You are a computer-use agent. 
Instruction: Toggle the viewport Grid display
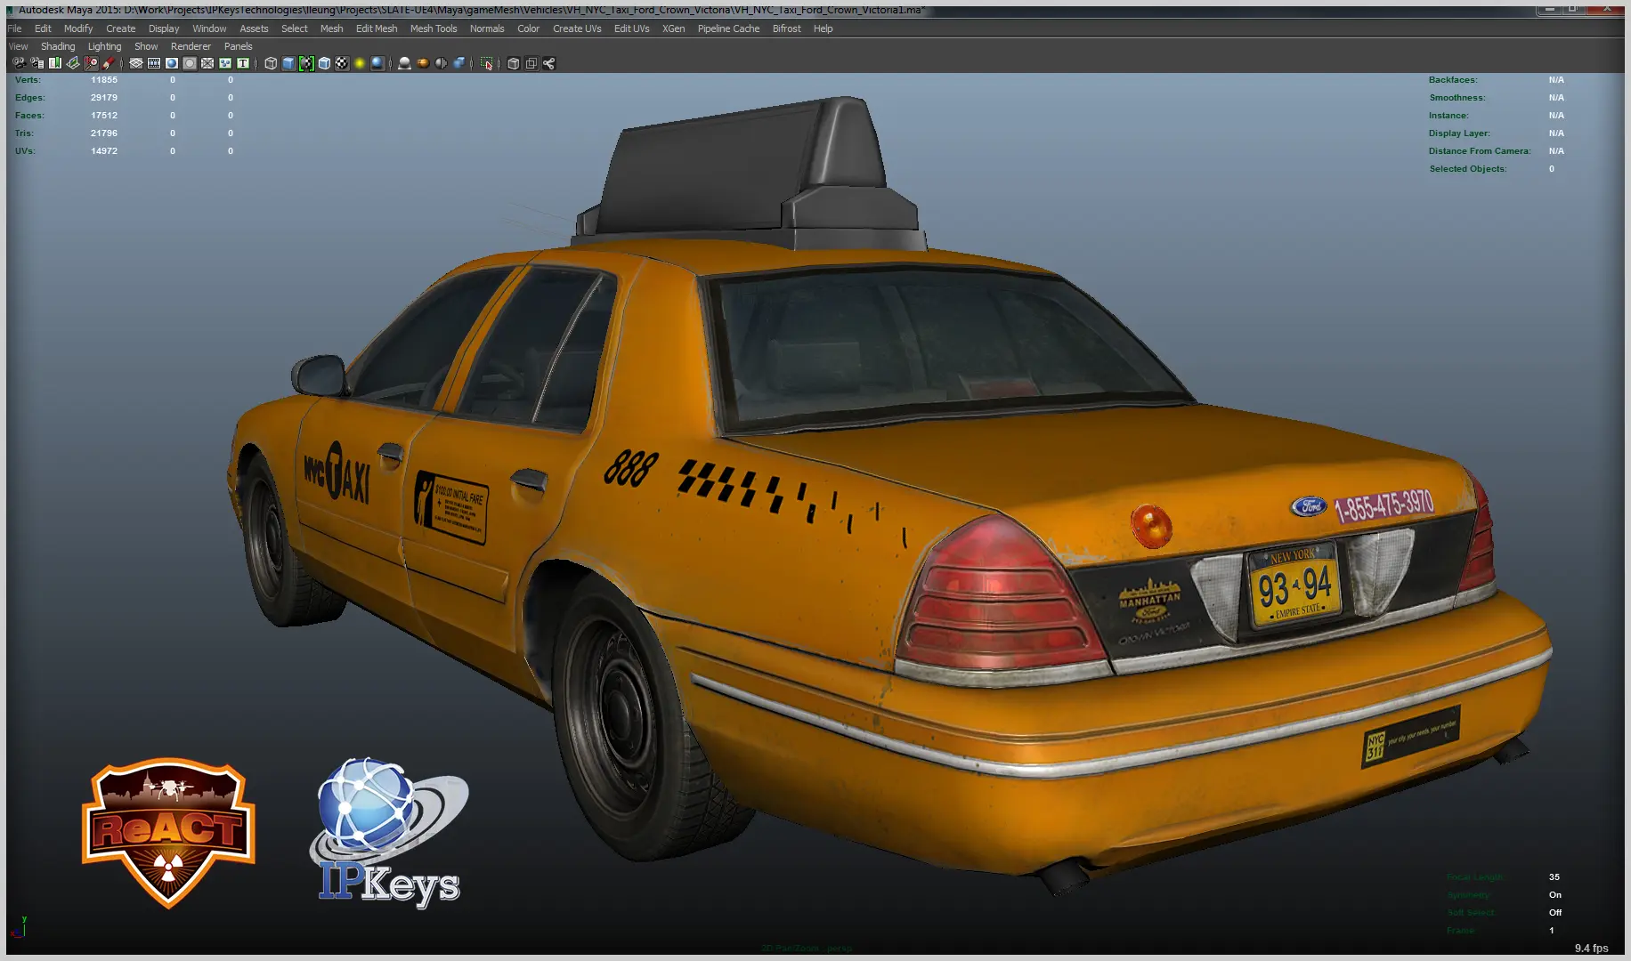coord(136,63)
